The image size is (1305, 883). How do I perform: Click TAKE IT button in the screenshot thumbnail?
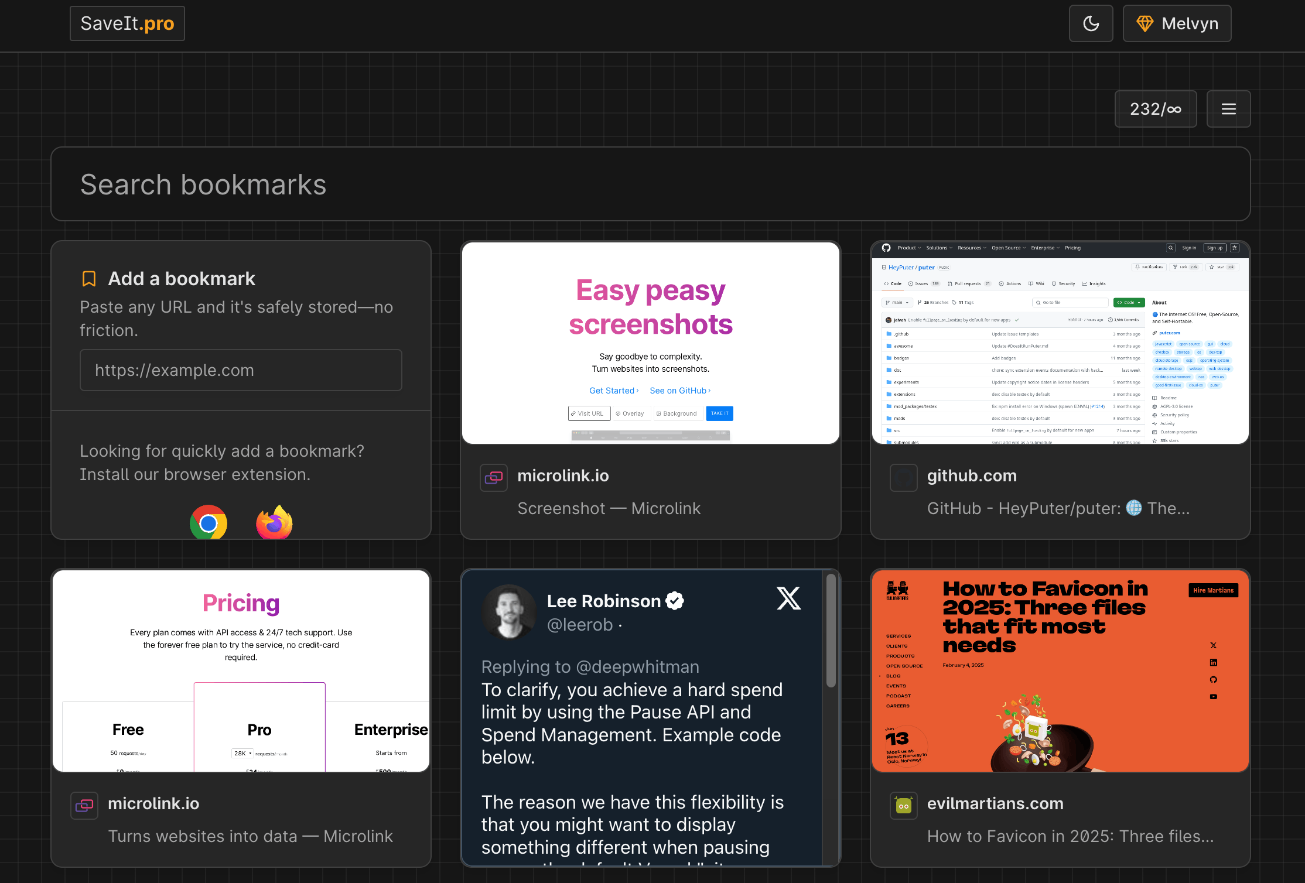coord(720,413)
